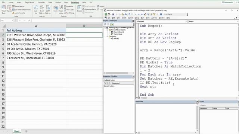Toggle Design Mode in Controls group
This screenshot has width=239, height=134.
[60, 9]
